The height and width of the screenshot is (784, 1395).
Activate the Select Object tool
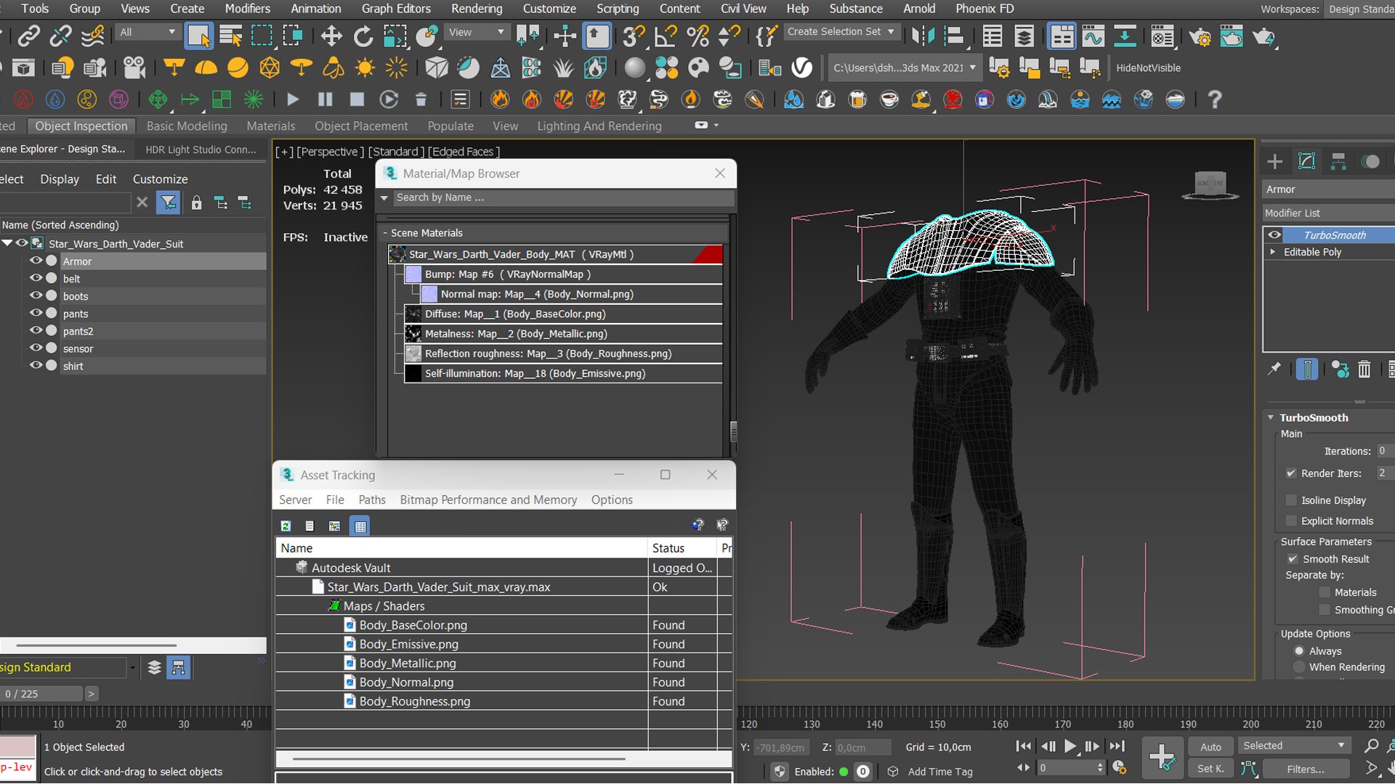pos(198,36)
